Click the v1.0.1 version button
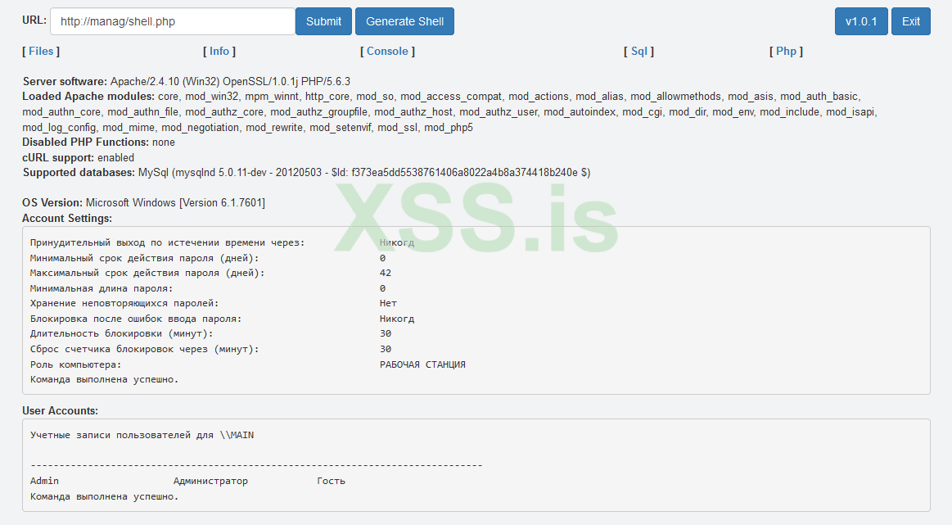This screenshot has height=525, width=952. point(861,21)
